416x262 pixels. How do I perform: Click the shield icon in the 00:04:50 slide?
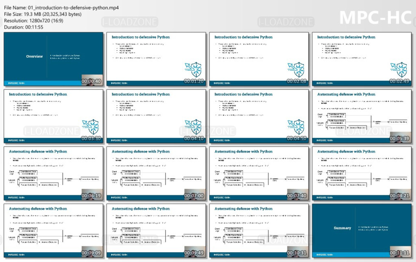296,127
